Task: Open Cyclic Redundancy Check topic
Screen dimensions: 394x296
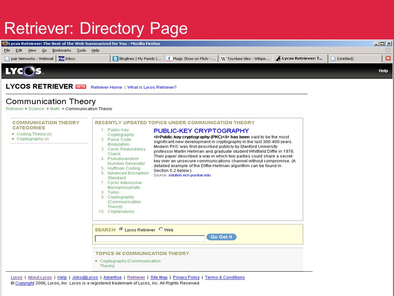Action: point(126,151)
